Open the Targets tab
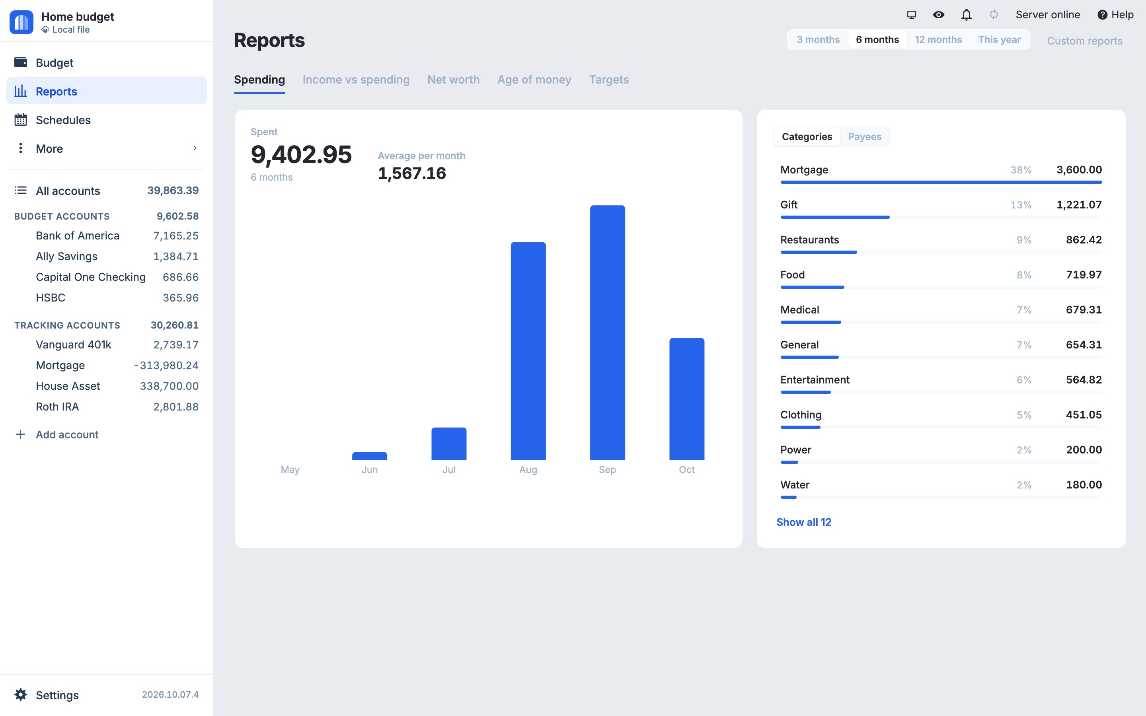 pos(608,80)
